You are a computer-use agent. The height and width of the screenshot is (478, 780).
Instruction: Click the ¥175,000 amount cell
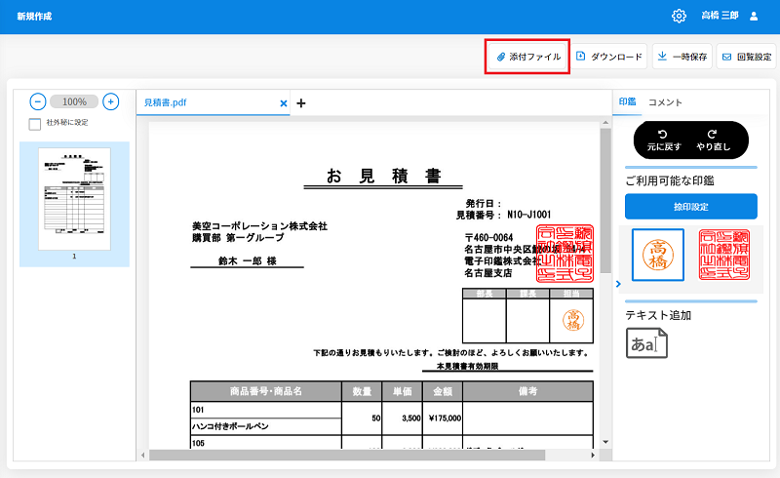445,418
